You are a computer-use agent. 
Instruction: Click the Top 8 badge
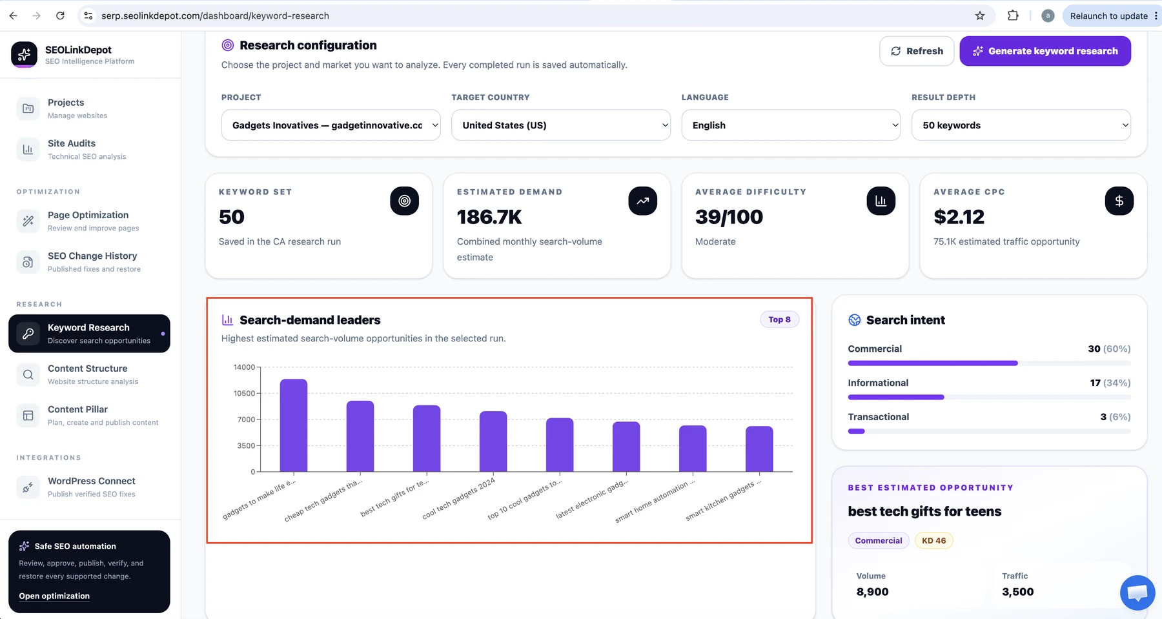(x=779, y=320)
